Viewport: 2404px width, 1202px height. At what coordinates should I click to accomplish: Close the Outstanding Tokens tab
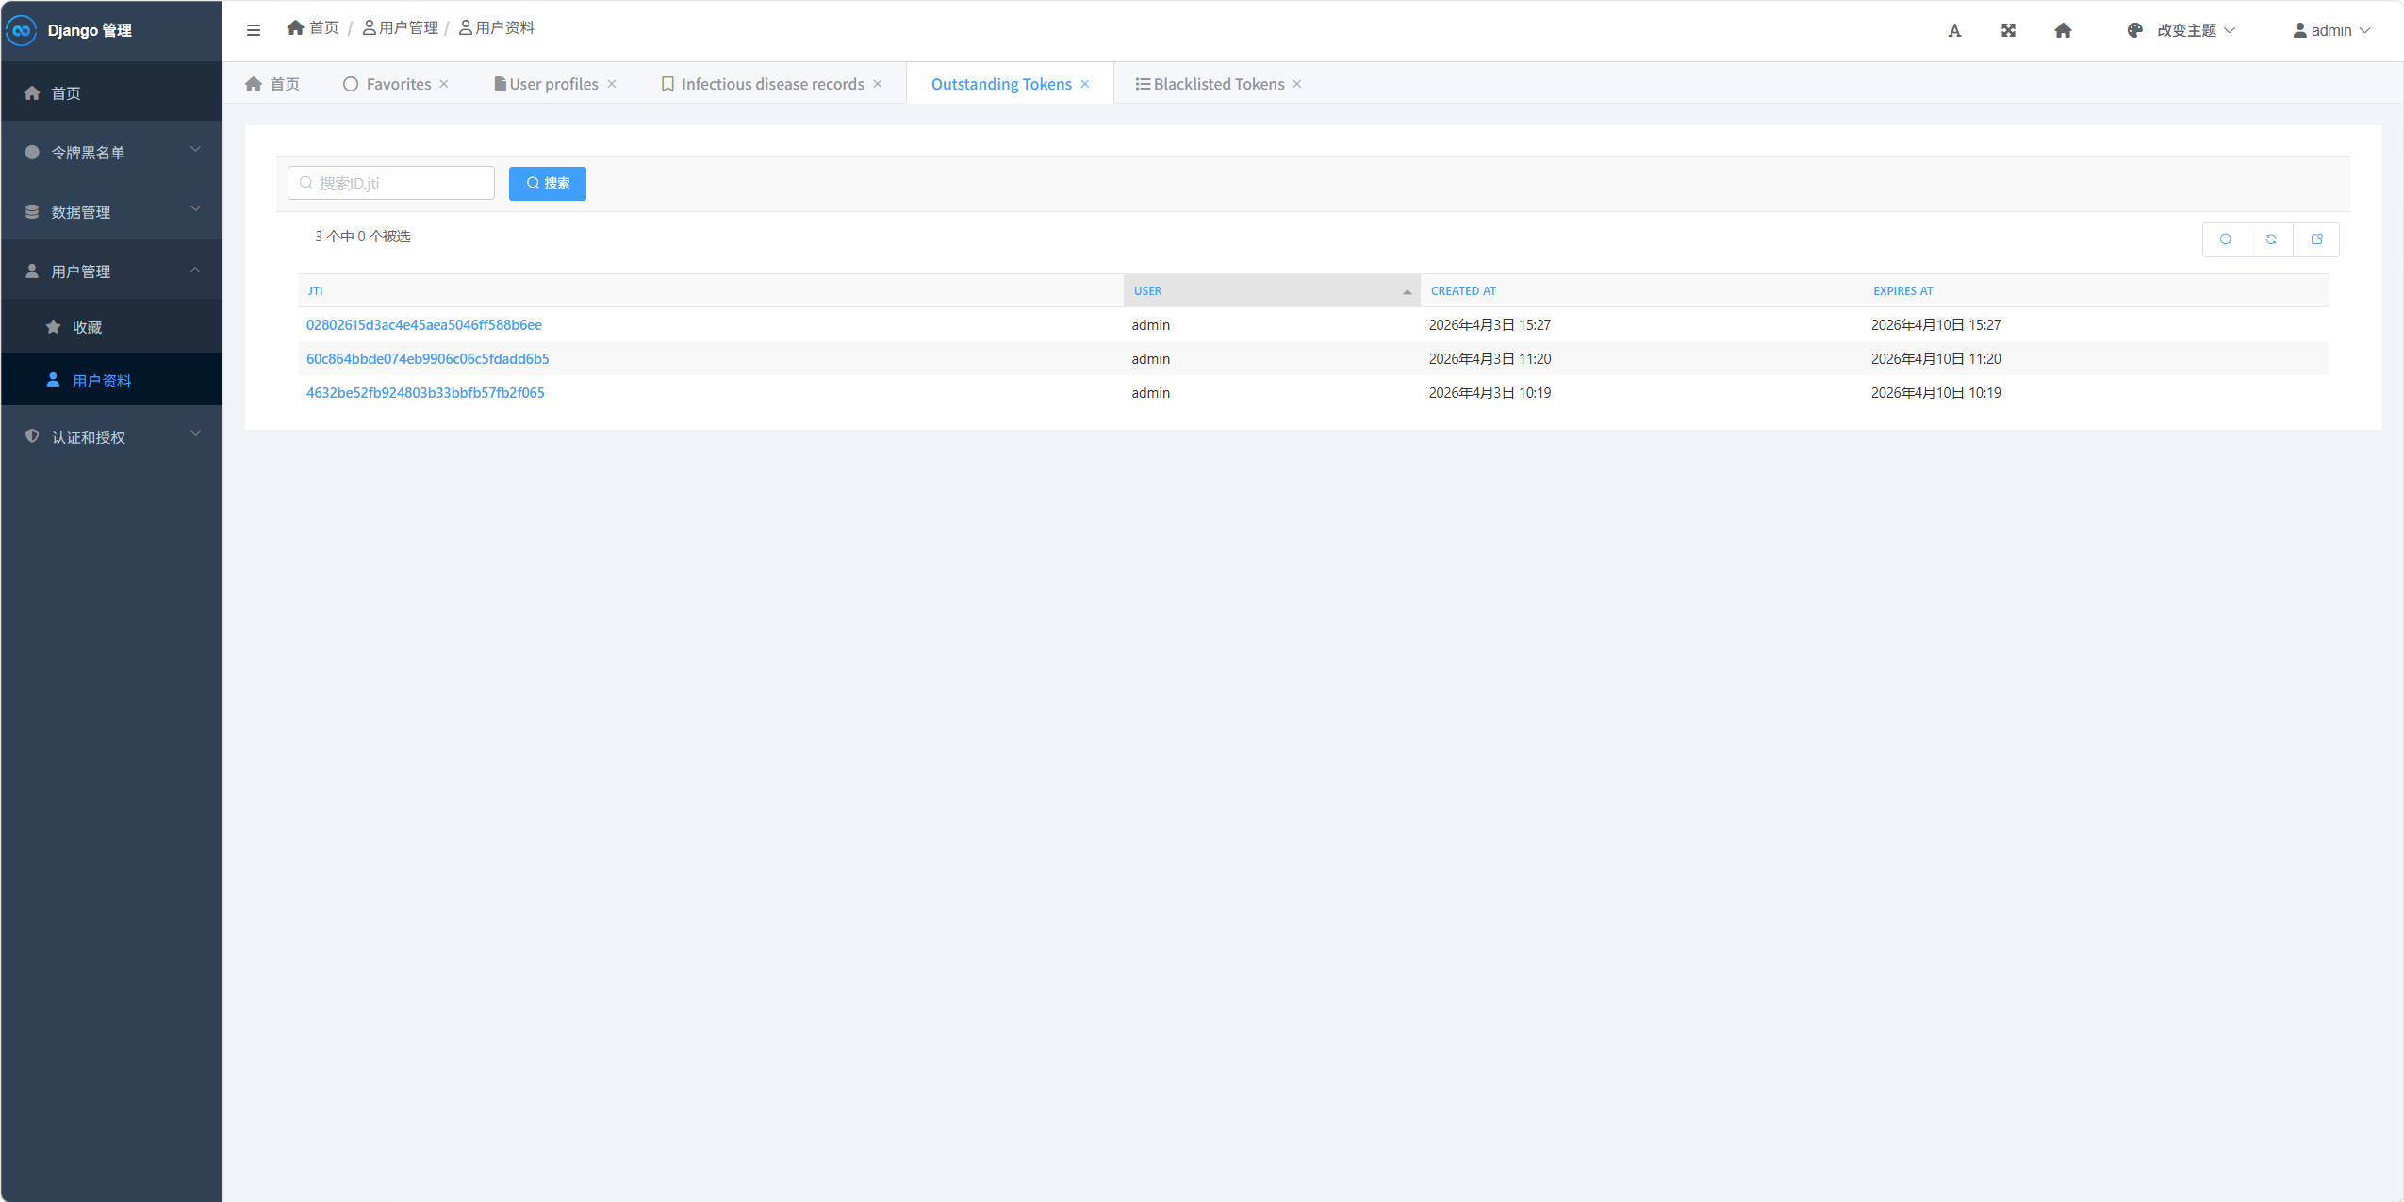[1085, 84]
